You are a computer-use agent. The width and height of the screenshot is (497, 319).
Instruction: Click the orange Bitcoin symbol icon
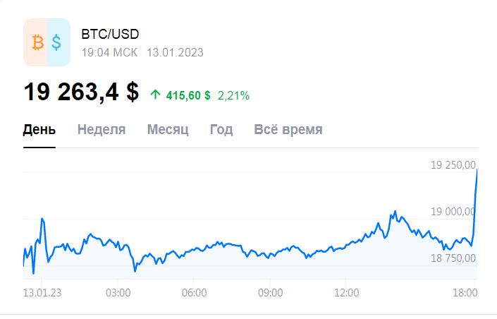[x=38, y=42]
